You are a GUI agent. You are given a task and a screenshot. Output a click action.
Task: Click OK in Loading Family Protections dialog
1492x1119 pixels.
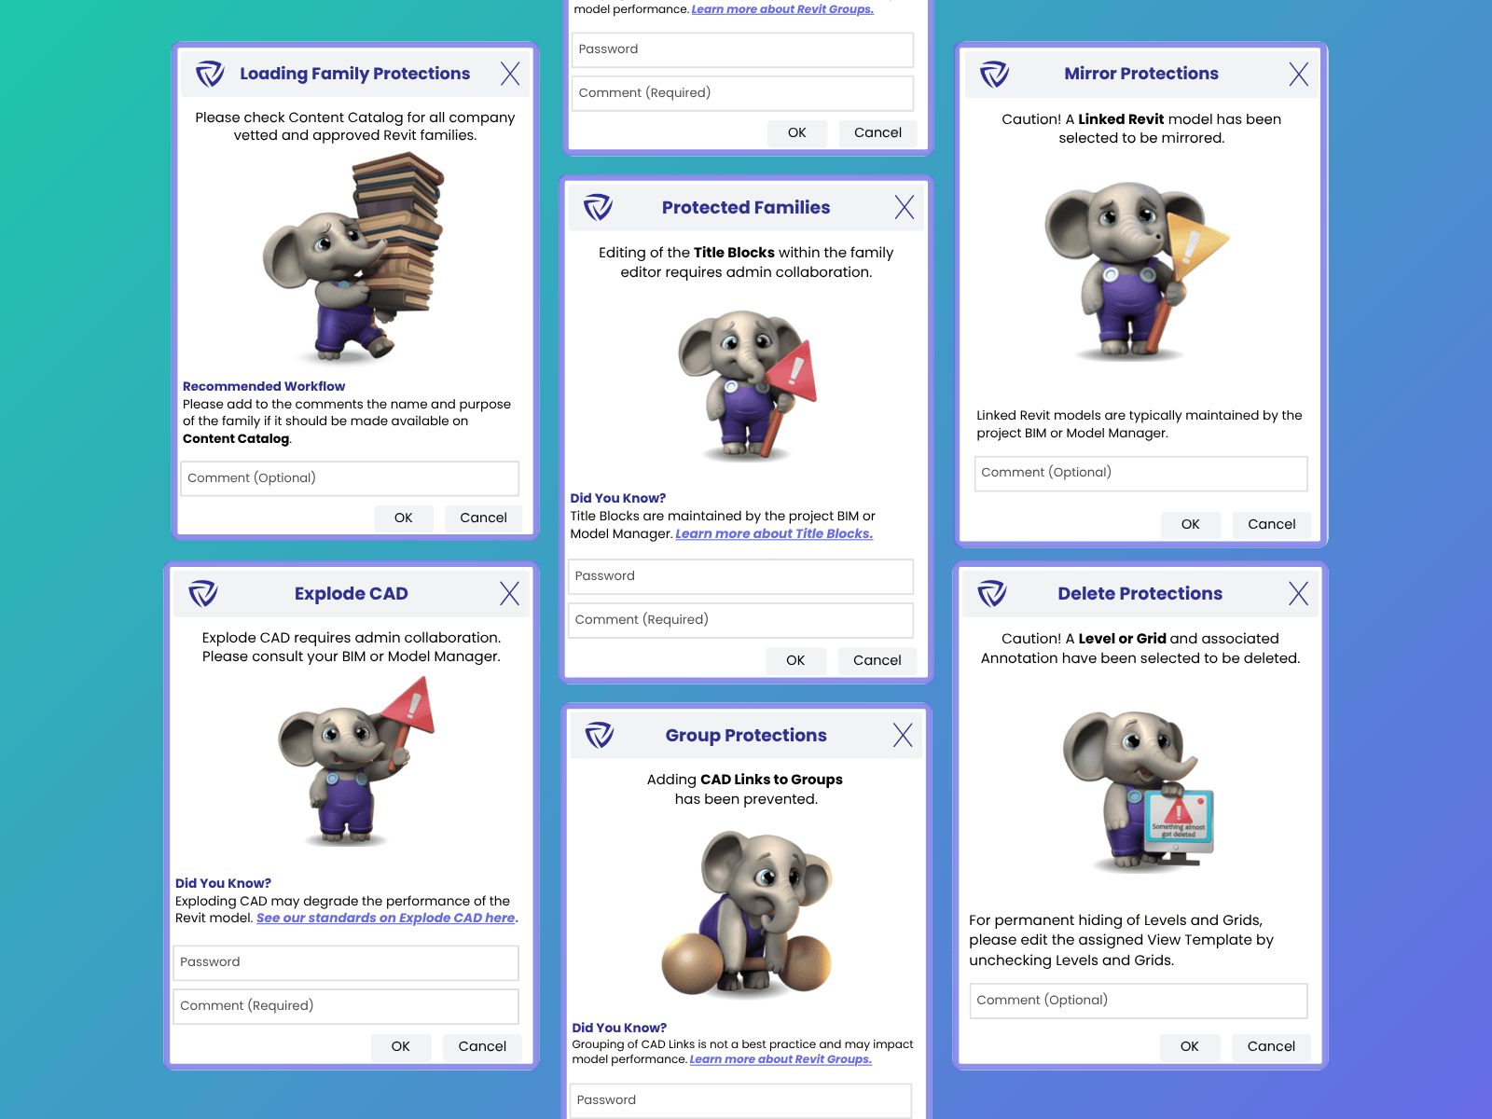click(404, 518)
